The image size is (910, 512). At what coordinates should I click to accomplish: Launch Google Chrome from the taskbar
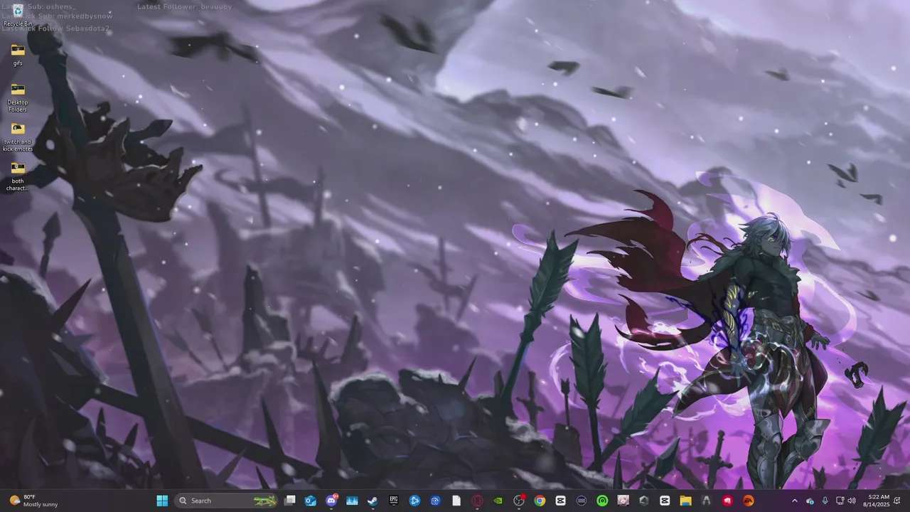[x=540, y=501]
